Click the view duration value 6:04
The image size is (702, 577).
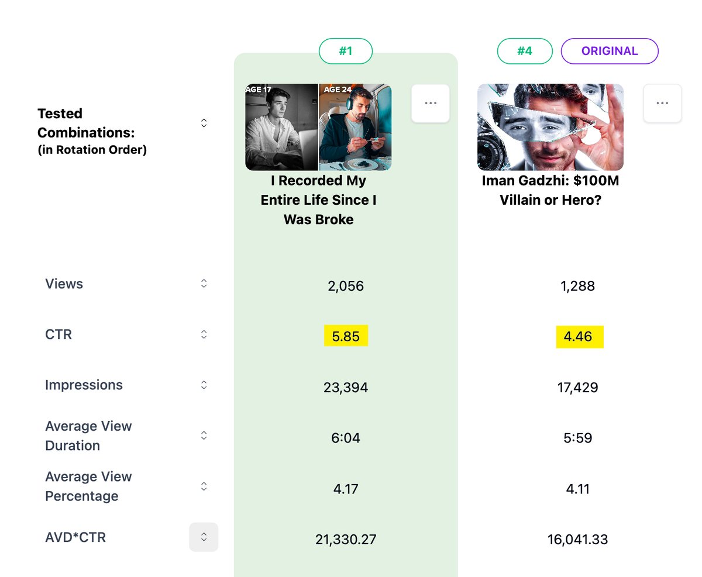tap(346, 438)
